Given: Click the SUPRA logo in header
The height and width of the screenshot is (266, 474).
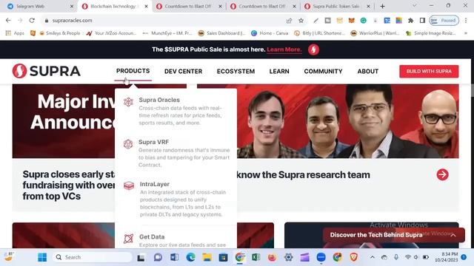Looking at the screenshot, I should click(x=46, y=71).
